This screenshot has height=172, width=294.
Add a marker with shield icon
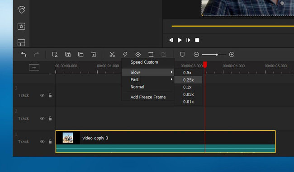182,55
